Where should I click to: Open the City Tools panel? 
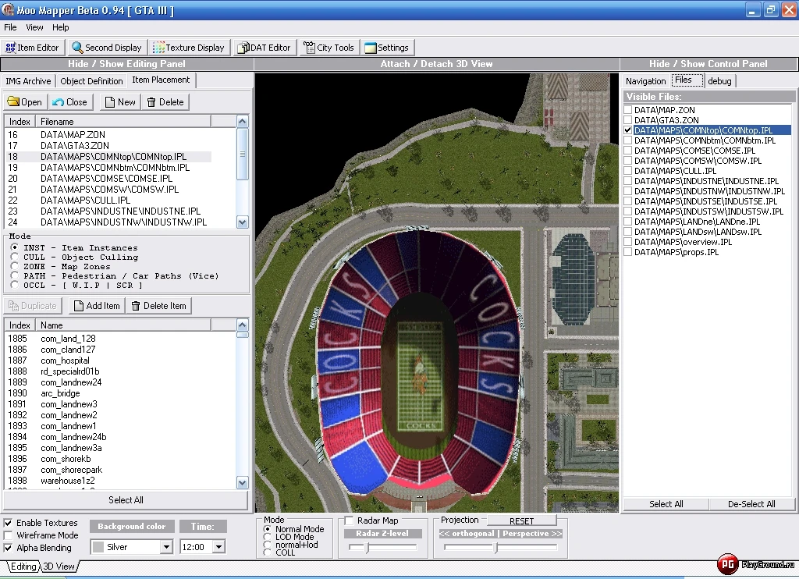coord(328,47)
